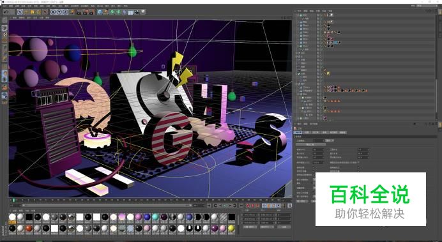
Task: Click the blue cube primitive icon
Action: pos(100,12)
